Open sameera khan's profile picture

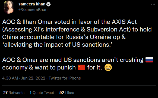[x=9, y=7]
